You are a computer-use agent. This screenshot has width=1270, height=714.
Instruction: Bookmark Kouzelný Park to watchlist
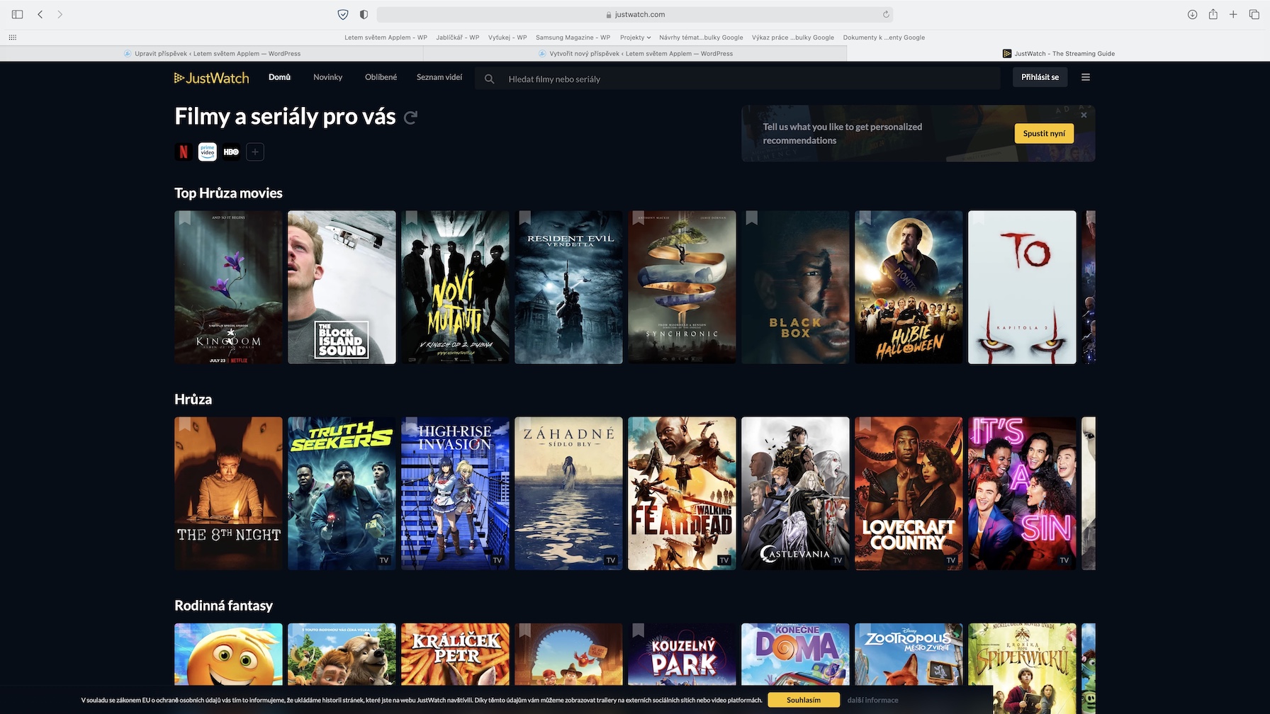pyautogui.click(x=639, y=630)
